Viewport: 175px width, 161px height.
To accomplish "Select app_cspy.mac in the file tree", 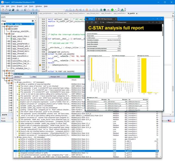I will tap(19, 39).
